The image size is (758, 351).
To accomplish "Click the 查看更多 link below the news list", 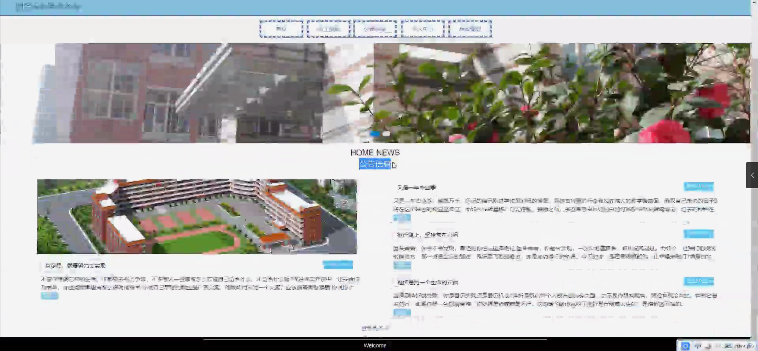I will [x=375, y=328].
